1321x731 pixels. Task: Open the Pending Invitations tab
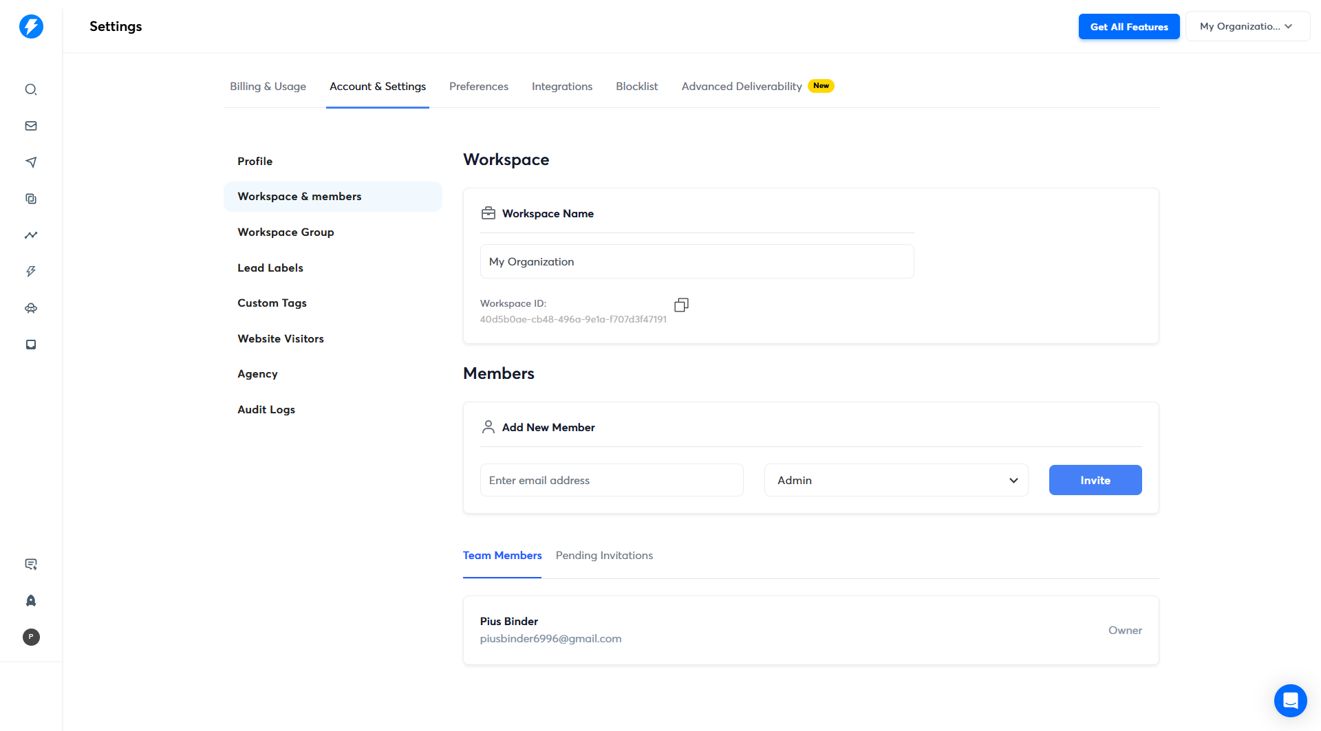click(604, 556)
